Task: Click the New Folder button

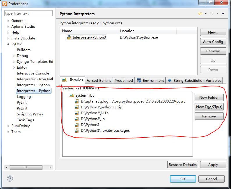Action: pyautogui.click(x=209, y=98)
